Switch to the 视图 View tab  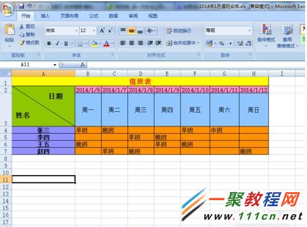[153, 16]
